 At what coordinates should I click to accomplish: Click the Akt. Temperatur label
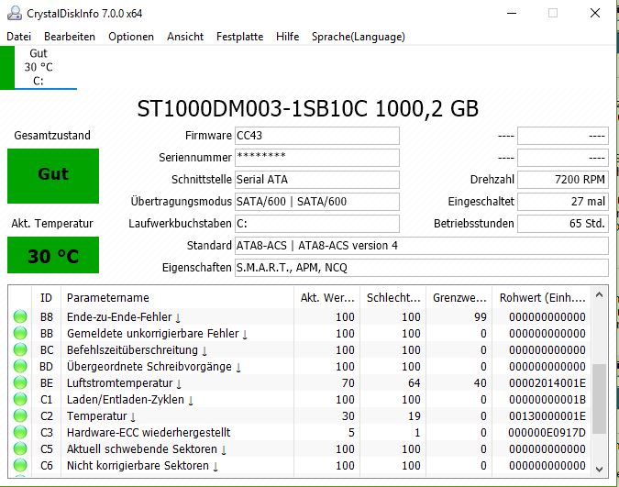point(52,224)
